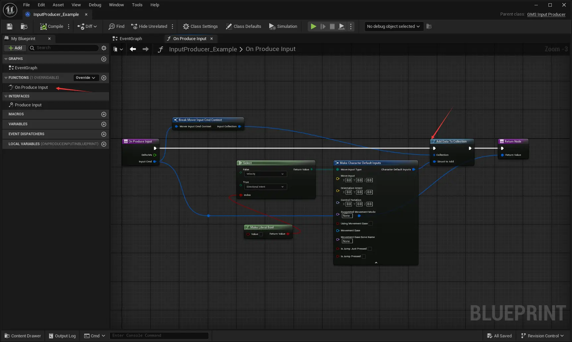Open the File menu
Viewport: 572px width, 342px height.
tap(27, 5)
